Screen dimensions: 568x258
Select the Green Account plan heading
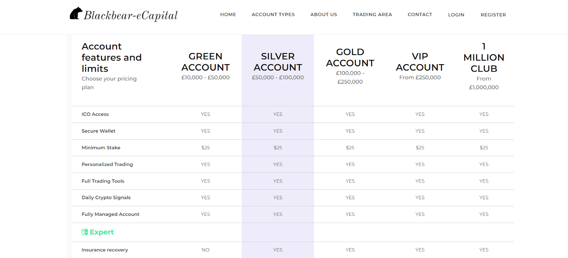pyautogui.click(x=206, y=62)
